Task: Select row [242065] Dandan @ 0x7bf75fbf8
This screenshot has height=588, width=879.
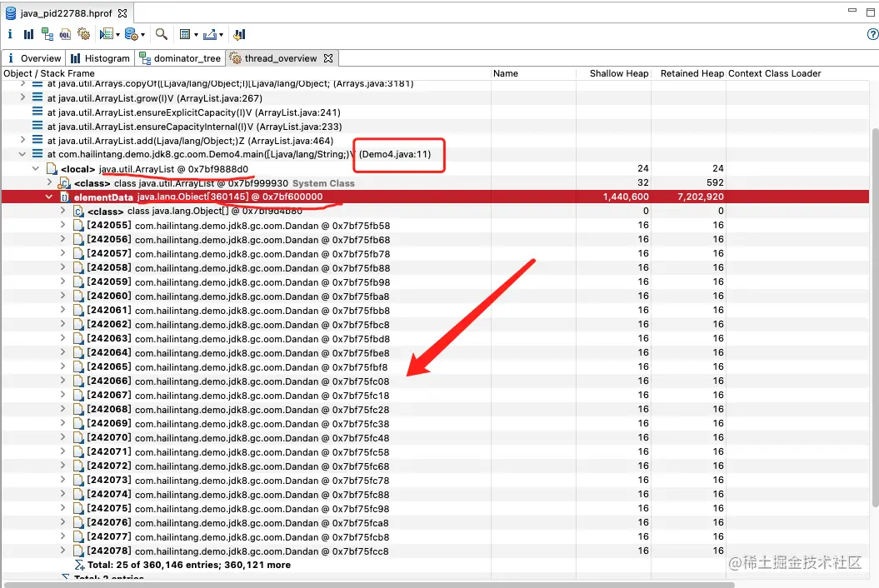Action: pyautogui.click(x=435, y=366)
